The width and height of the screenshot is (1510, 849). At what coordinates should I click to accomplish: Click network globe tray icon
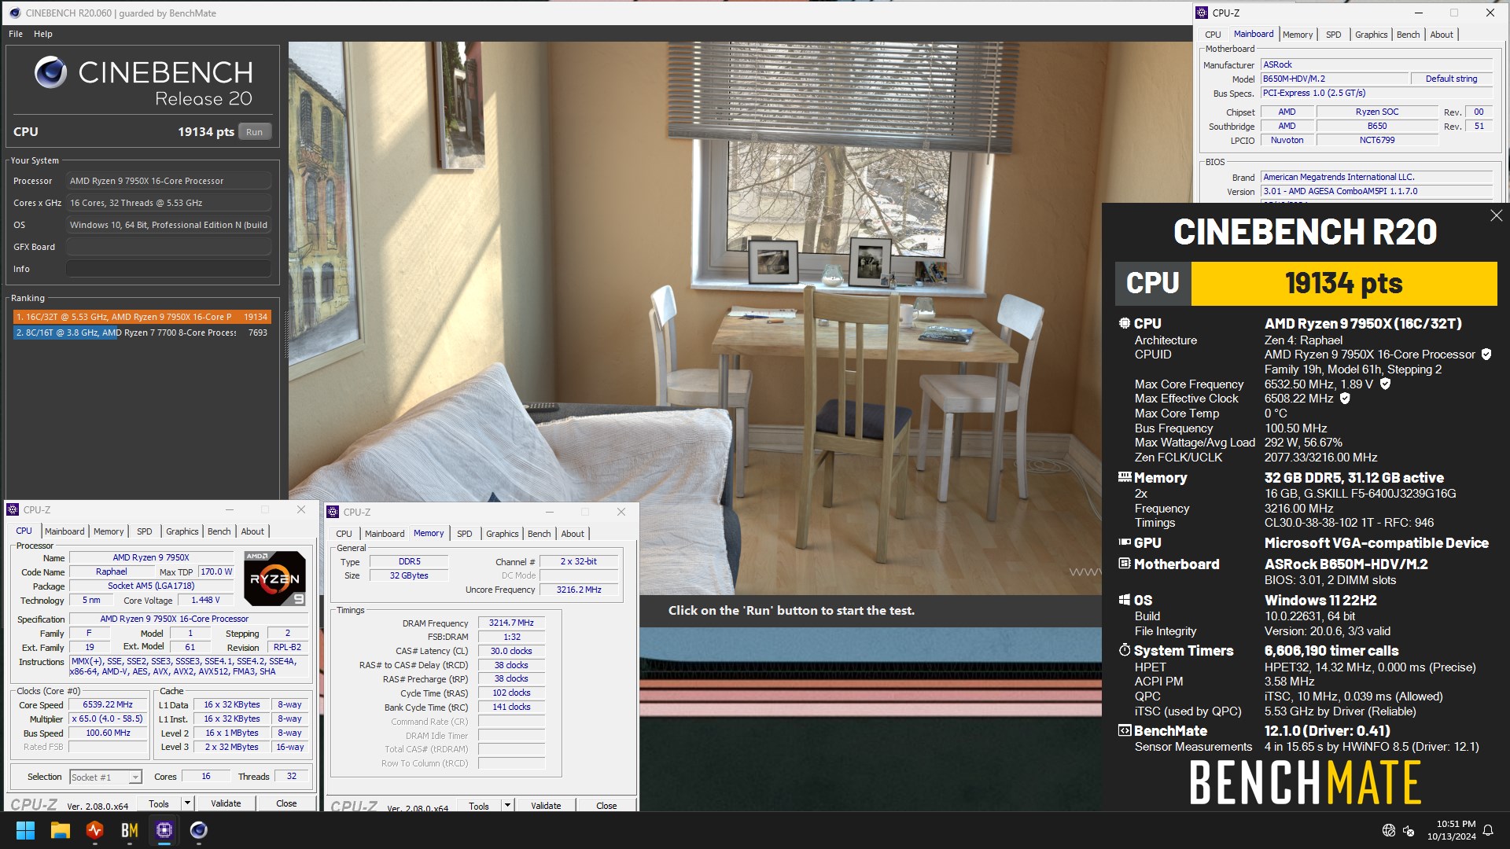1388,830
